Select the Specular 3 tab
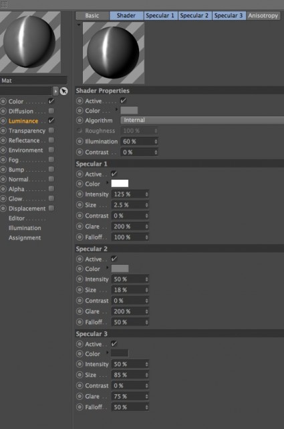This screenshot has height=429, width=284. [x=229, y=15]
